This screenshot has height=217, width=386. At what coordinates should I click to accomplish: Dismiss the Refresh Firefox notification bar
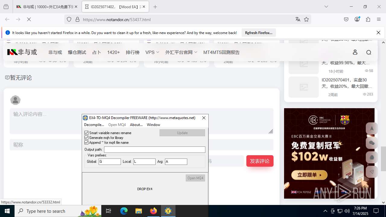coord(378,33)
